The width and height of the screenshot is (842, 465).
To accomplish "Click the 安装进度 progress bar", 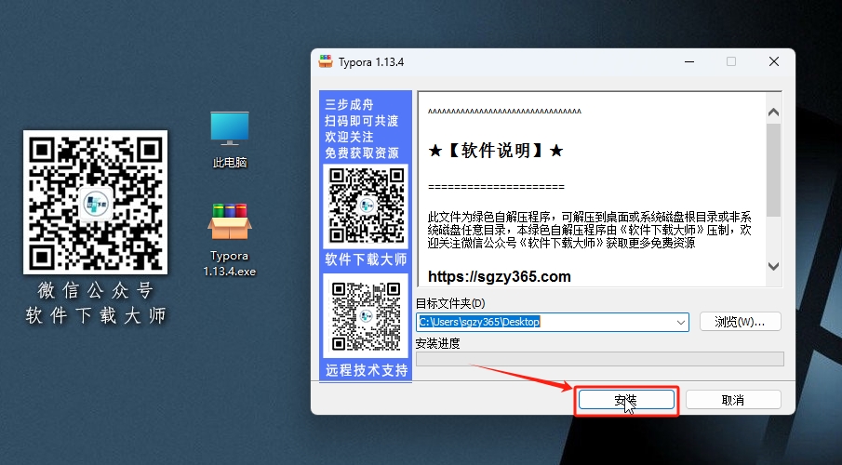I will click(x=600, y=359).
